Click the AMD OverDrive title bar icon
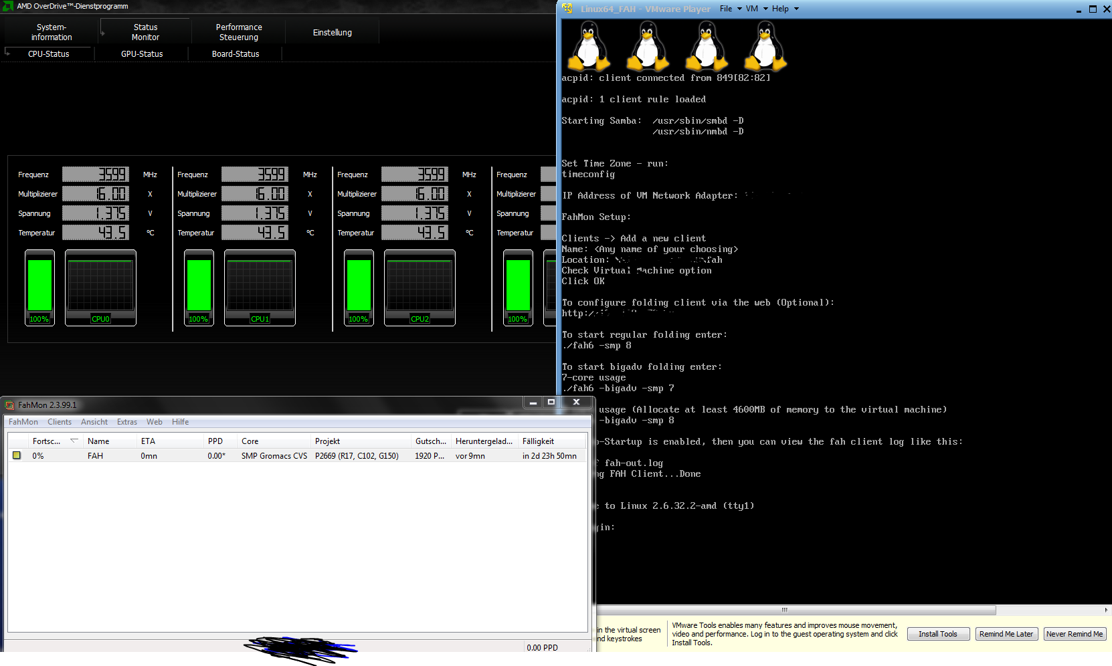Image resolution: width=1112 pixels, height=666 pixels. (8, 6)
